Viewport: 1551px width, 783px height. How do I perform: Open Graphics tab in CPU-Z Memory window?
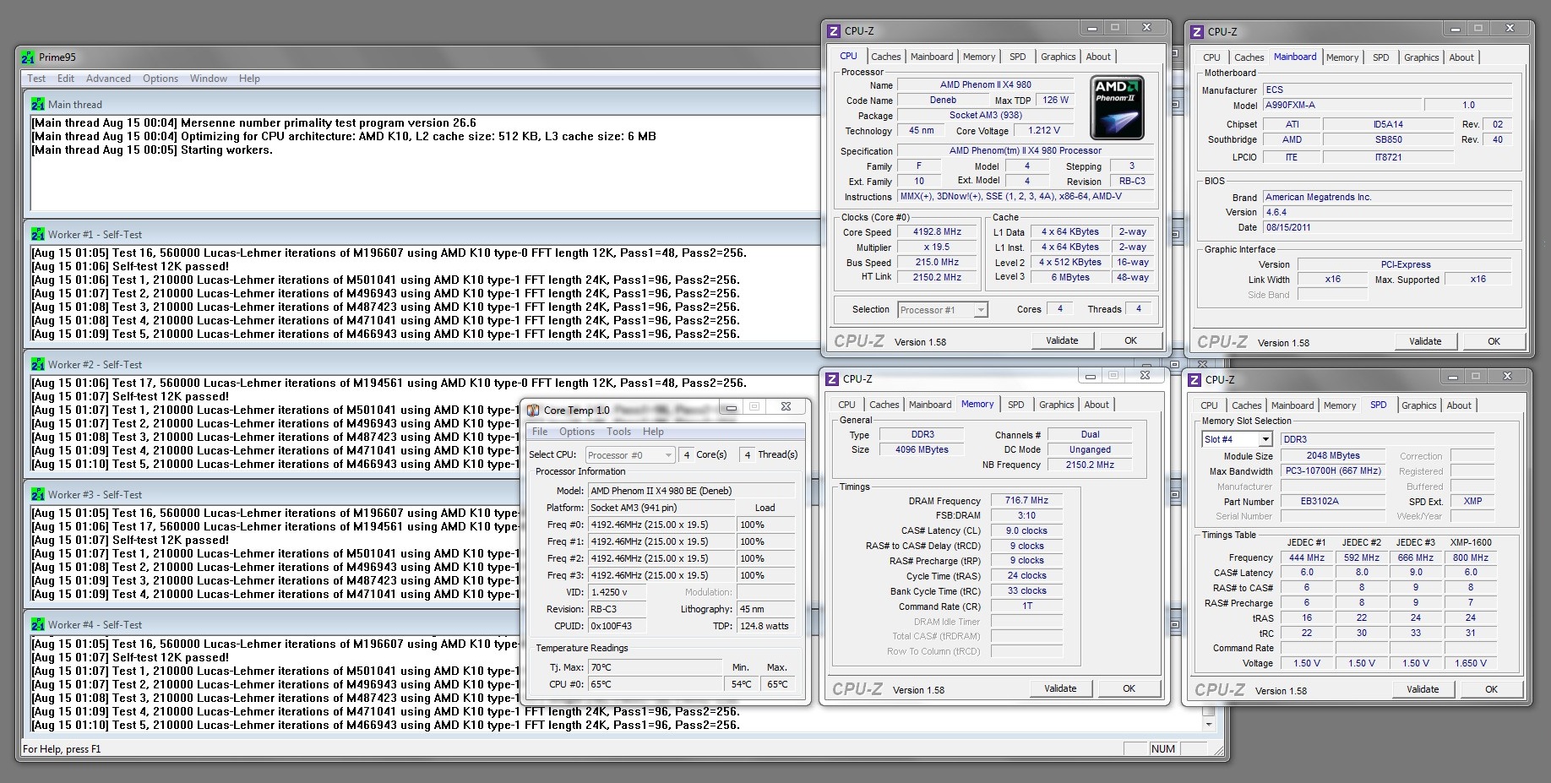[1056, 405]
